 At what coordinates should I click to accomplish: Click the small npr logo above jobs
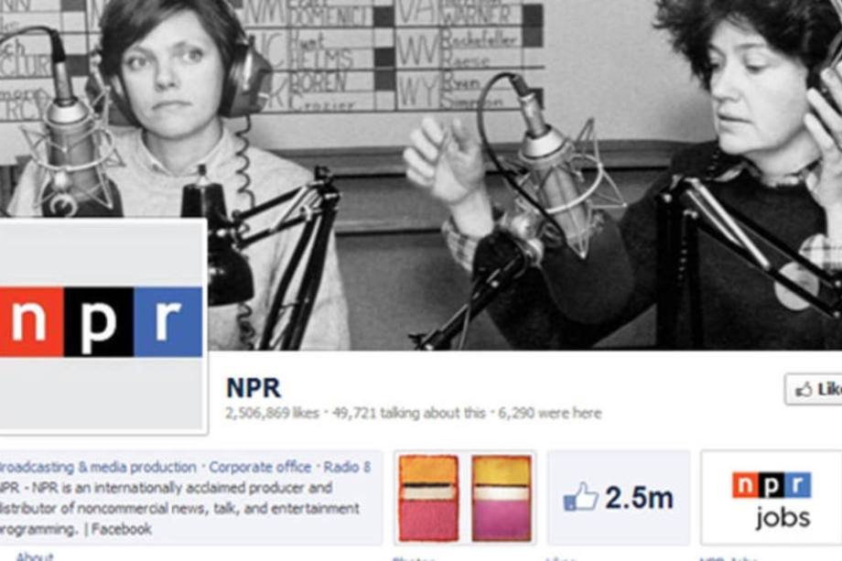click(x=772, y=485)
